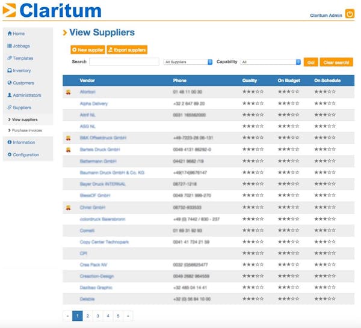The width and height of the screenshot is (361, 328).
Task: Click the orange Go! button
Action: pyautogui.click(x=311, y=62)
